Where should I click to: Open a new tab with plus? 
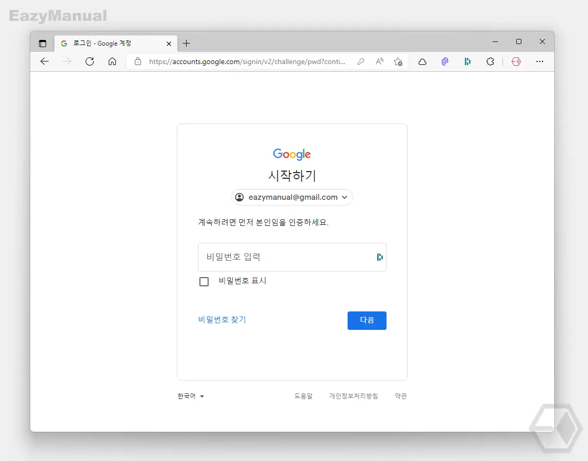[187, 44]
